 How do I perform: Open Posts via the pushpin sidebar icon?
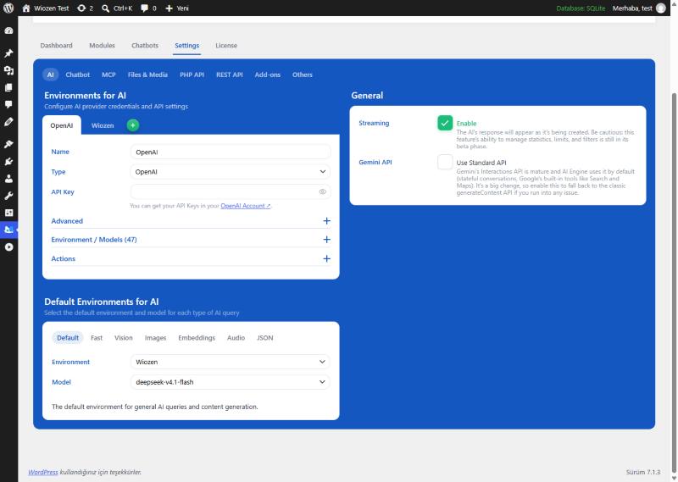pos(8,53)
